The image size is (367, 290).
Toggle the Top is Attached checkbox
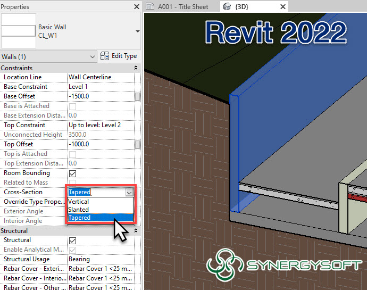point(72,154)
